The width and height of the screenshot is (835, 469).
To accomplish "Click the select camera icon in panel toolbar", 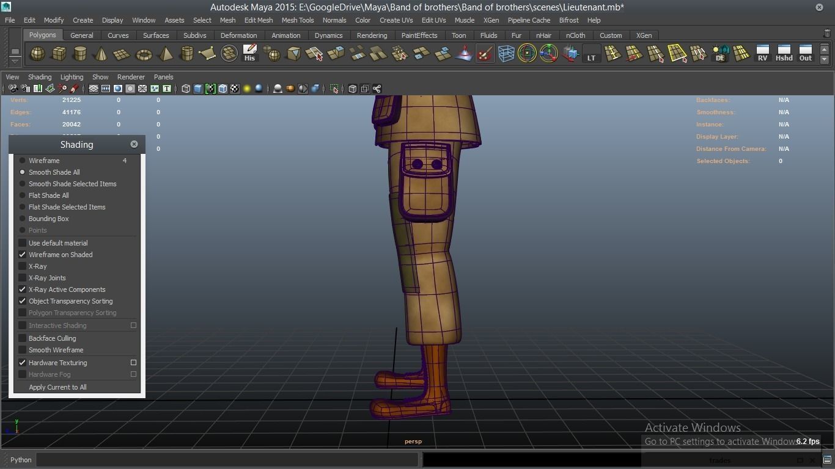I will 13,89.
